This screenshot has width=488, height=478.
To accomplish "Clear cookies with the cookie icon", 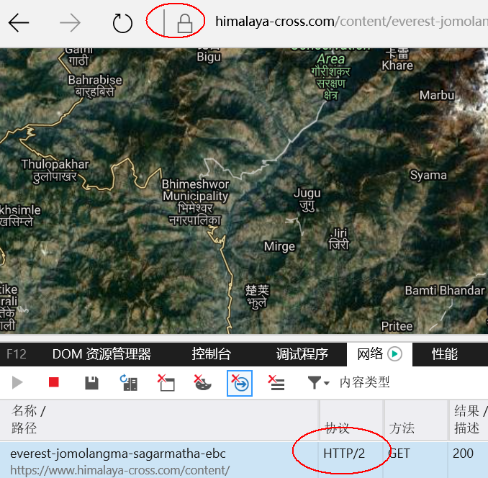I will click(202, 383).
